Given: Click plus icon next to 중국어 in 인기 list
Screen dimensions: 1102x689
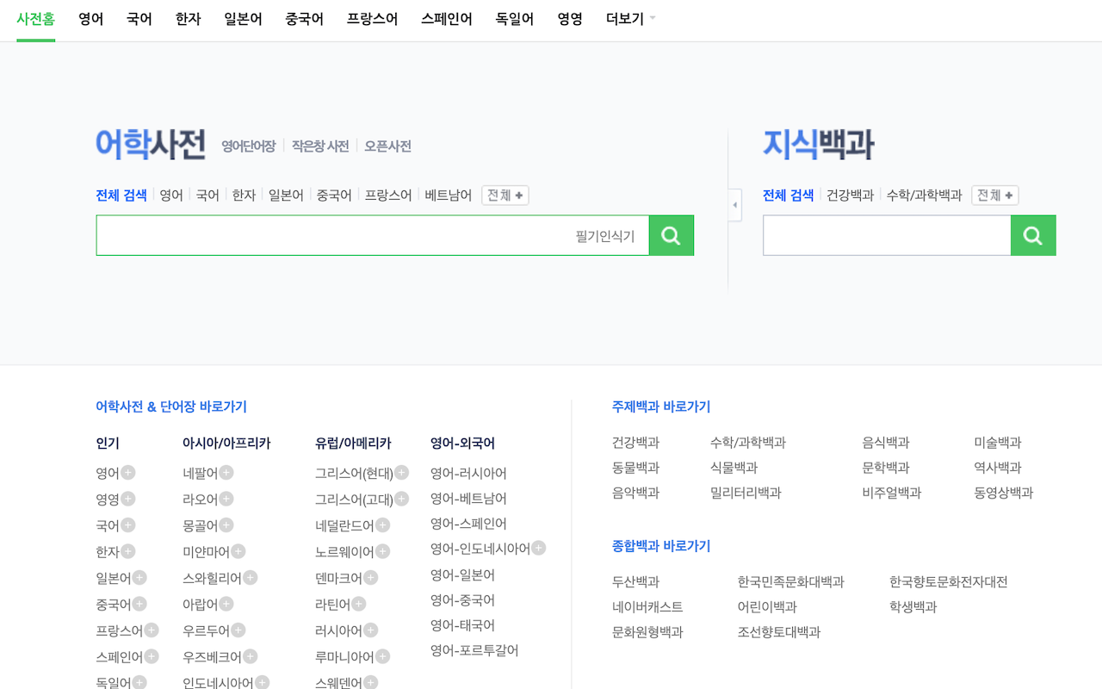Looking at the screenshot, I should coord(139,603).
